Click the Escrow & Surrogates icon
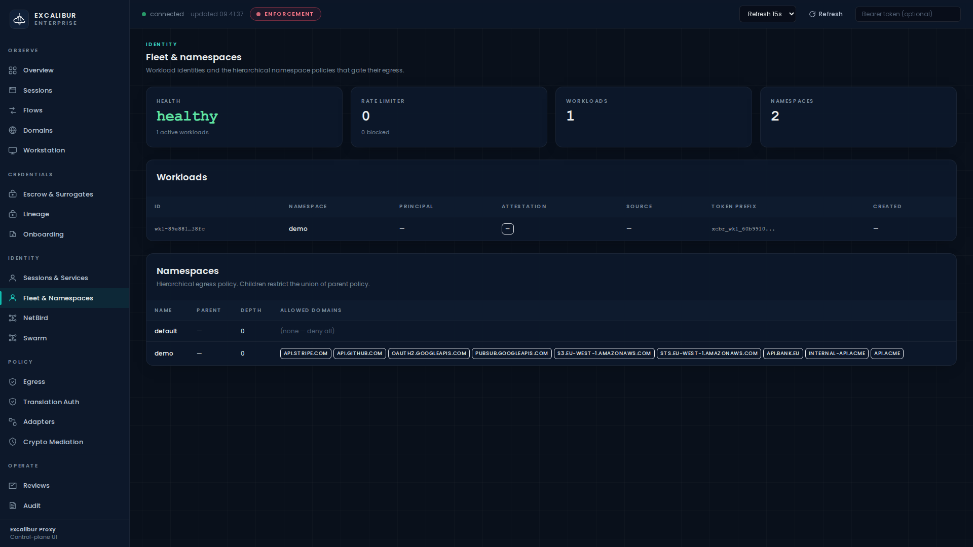This screenshot has width=973, height=547. pyautogui.click(x=13, y=194)
